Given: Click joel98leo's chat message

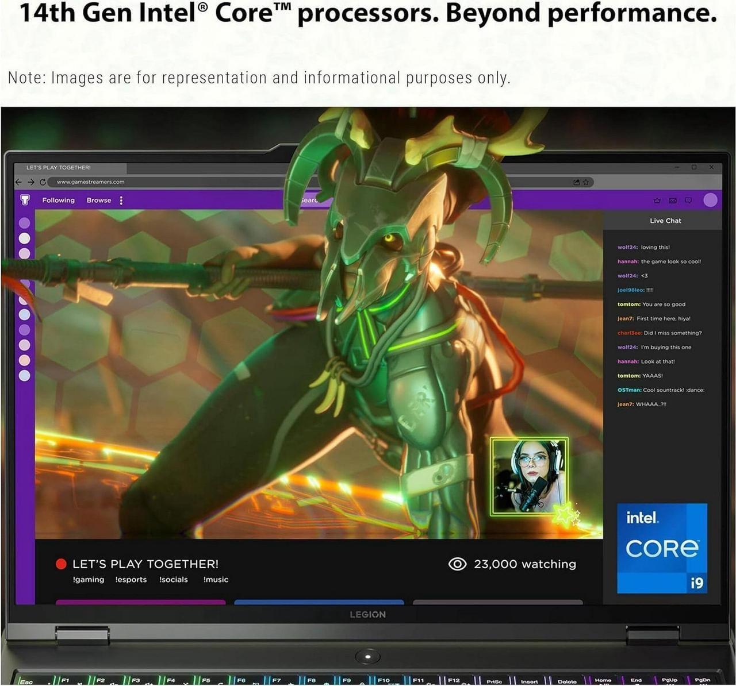Looking at the screenshot, I should click(x=635, y=290).
